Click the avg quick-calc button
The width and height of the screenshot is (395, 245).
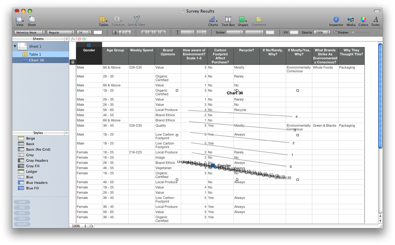tap(22, 207)
